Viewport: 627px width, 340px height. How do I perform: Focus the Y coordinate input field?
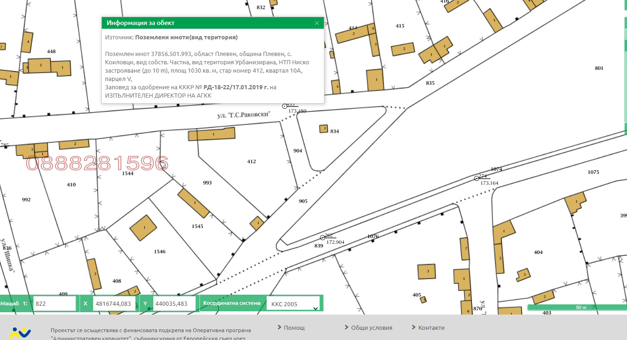[174, 304]
